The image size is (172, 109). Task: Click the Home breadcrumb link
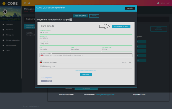(x=26, y=11)
